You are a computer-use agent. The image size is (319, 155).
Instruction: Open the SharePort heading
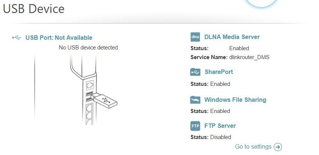coord(218,72)
